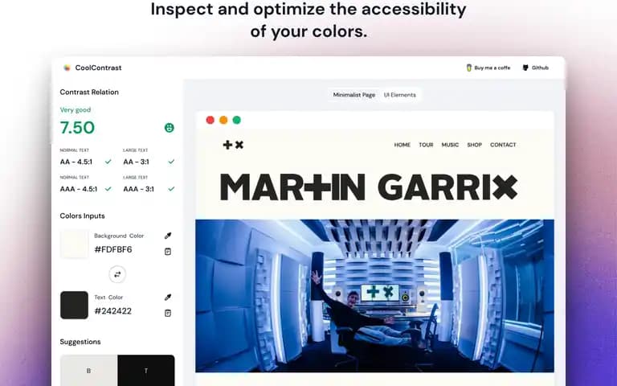This screenshot has height=386, width=617.
Task: Click the 7.50 contrast ratio value
Action: point(77,128)
